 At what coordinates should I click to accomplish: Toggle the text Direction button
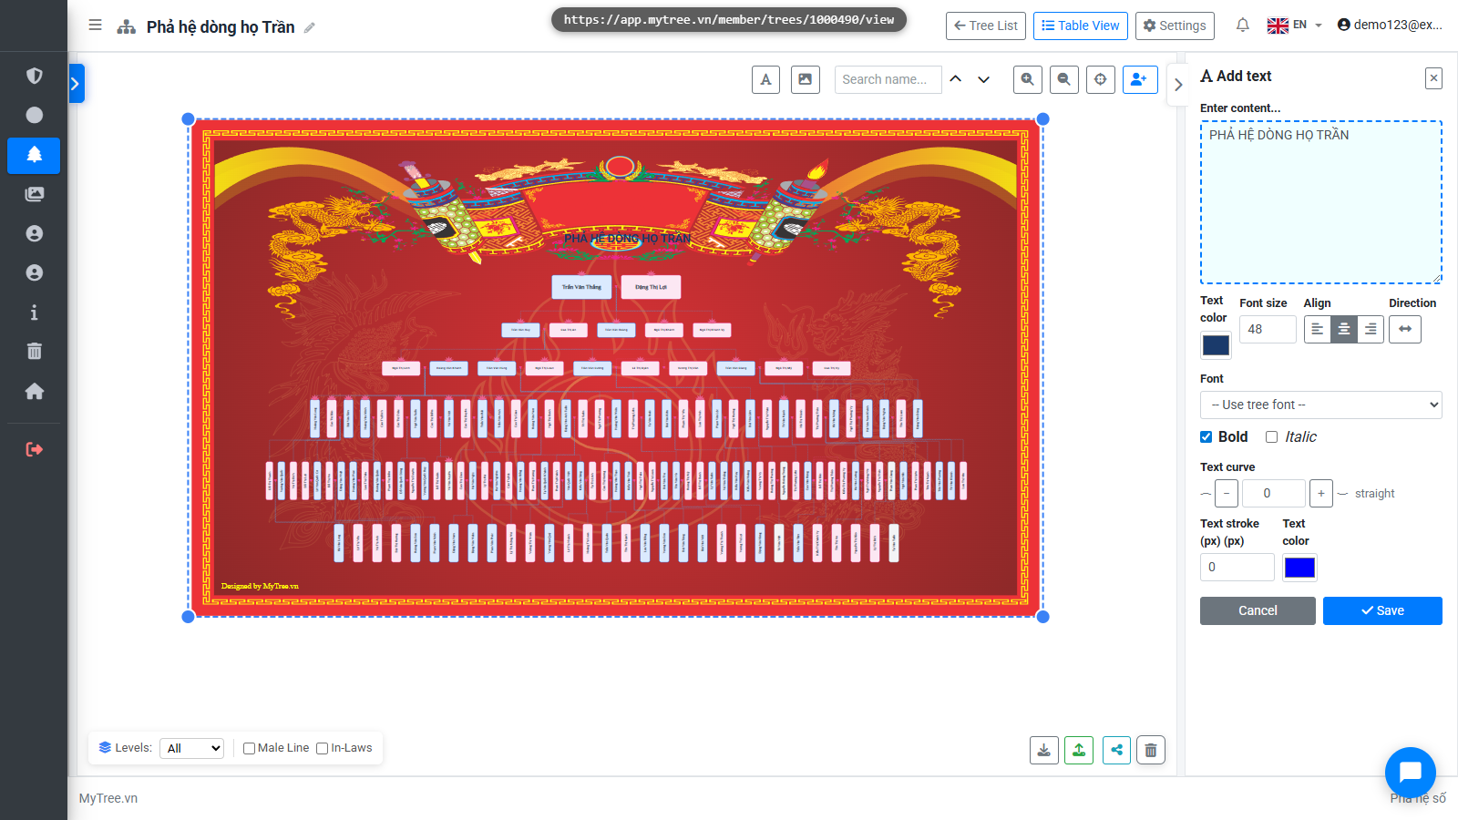point(1405,329)
